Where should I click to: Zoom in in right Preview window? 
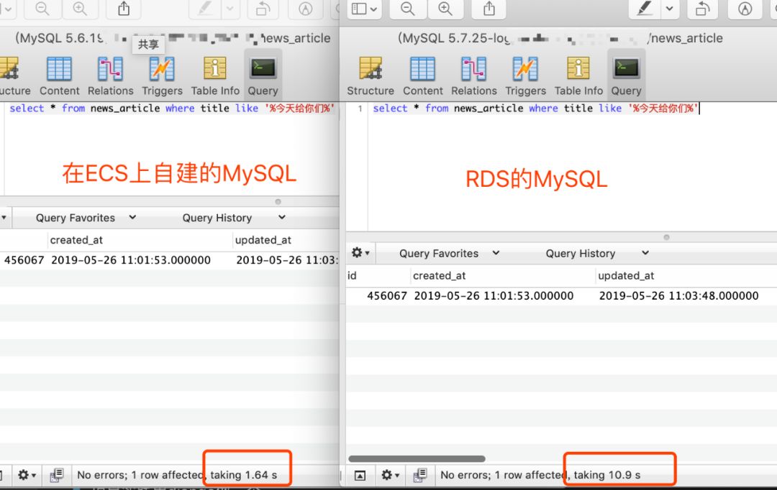pyautogui.click(x=445, y=9)
